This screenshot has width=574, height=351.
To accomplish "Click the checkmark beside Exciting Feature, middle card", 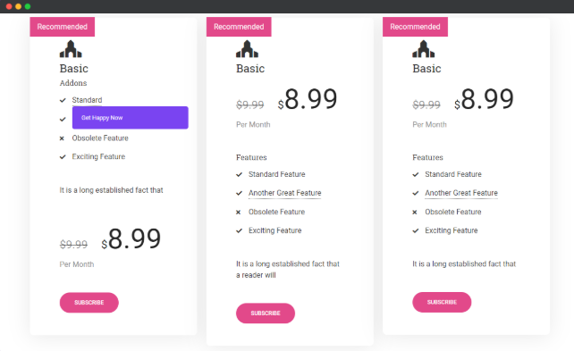I will [x=239, y=230].
